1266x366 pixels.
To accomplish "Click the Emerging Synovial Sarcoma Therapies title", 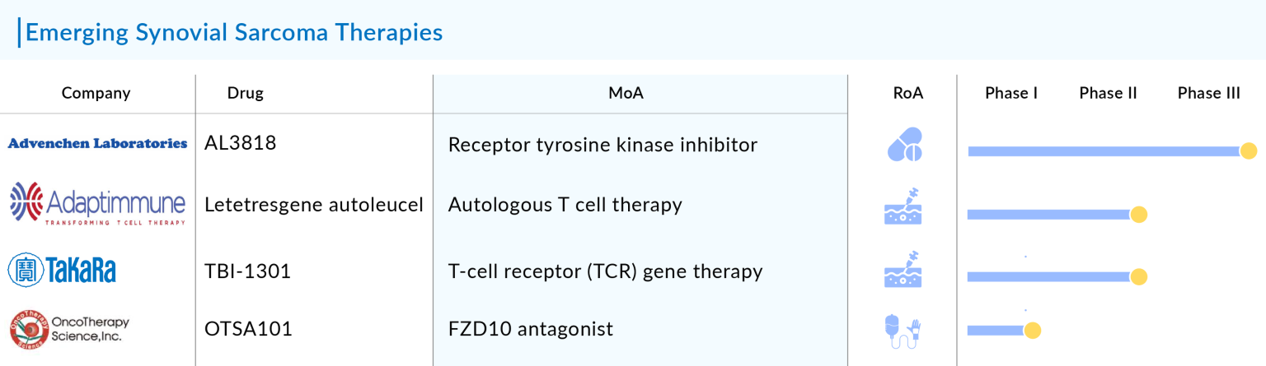I will click(234, 32).
